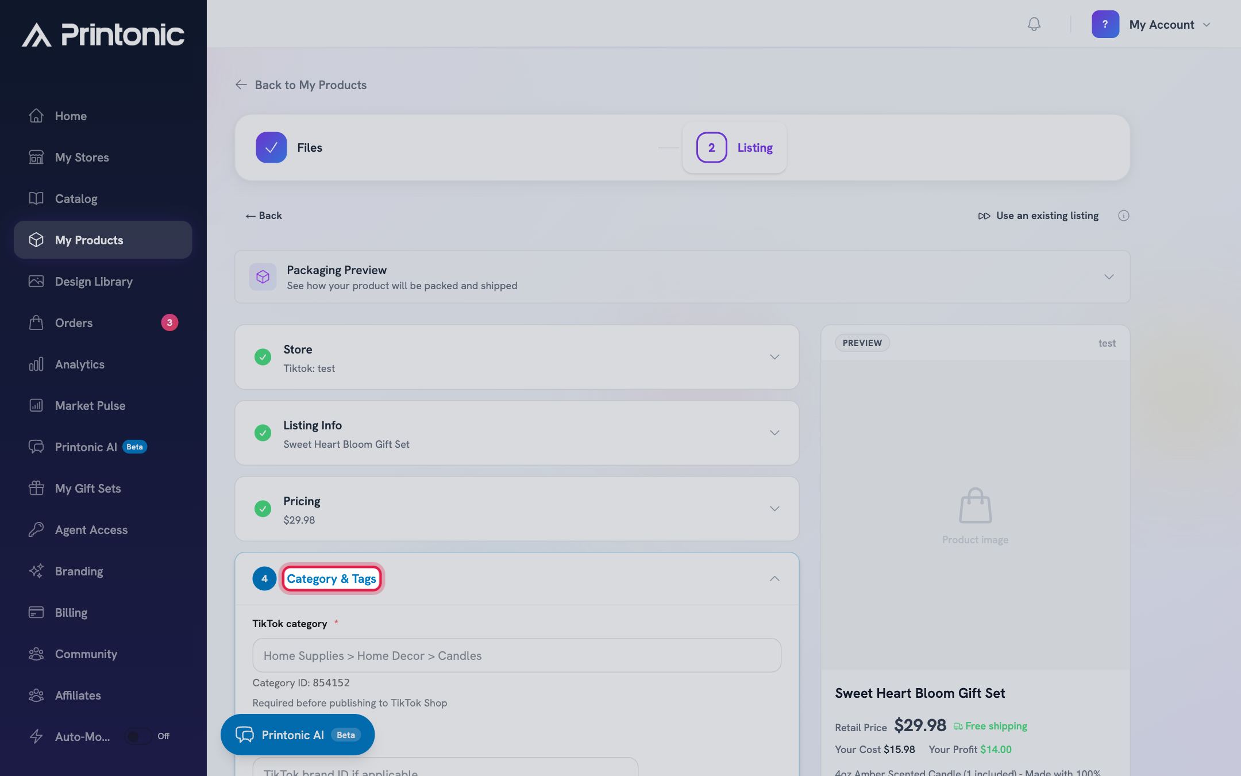1241x776 pixels.
Task: Click the TikTok category input field
Action: pos(517,655)
